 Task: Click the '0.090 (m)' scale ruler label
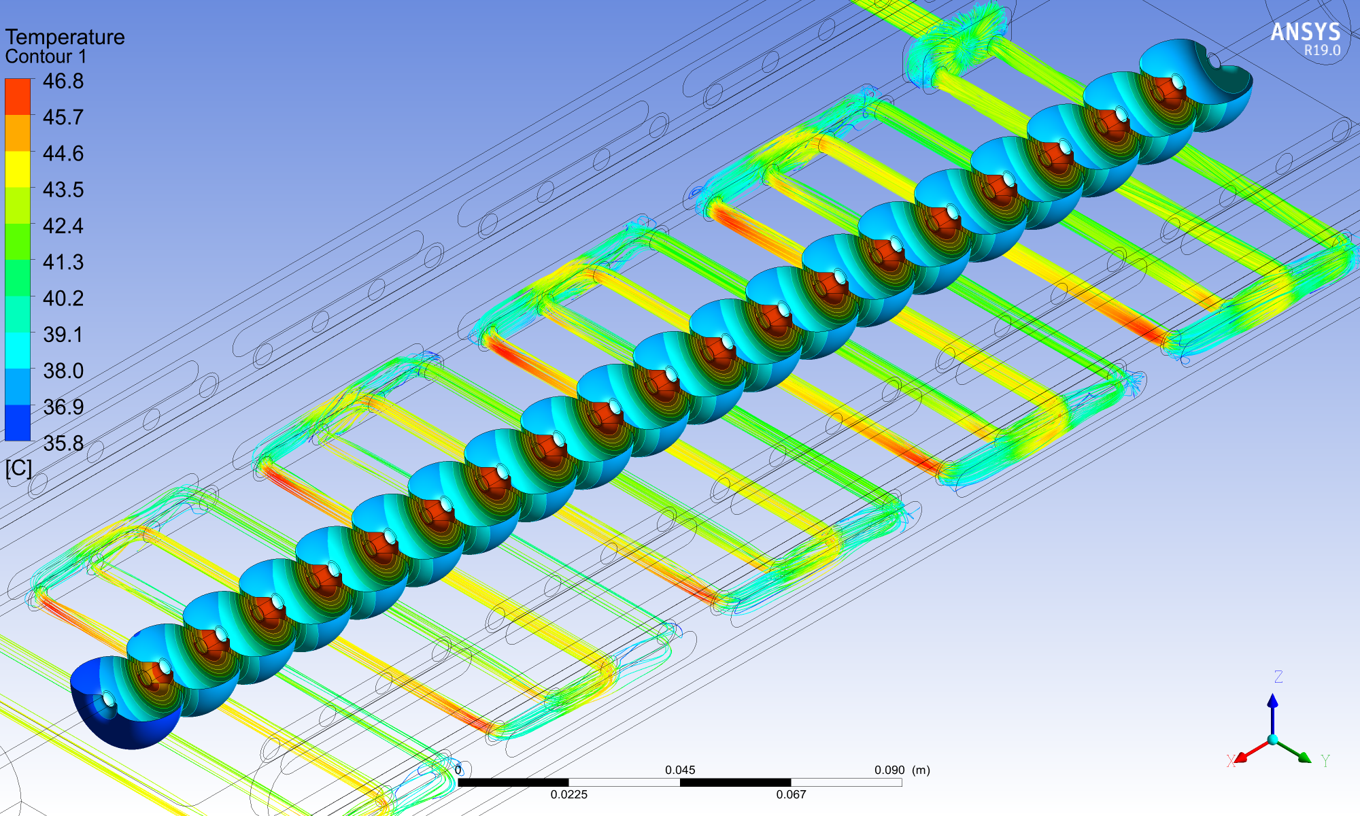tap(902, 770)
